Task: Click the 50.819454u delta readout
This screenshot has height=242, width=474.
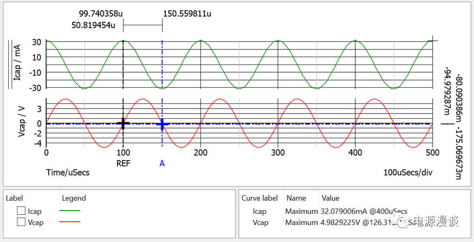Action: pos(93,24)
